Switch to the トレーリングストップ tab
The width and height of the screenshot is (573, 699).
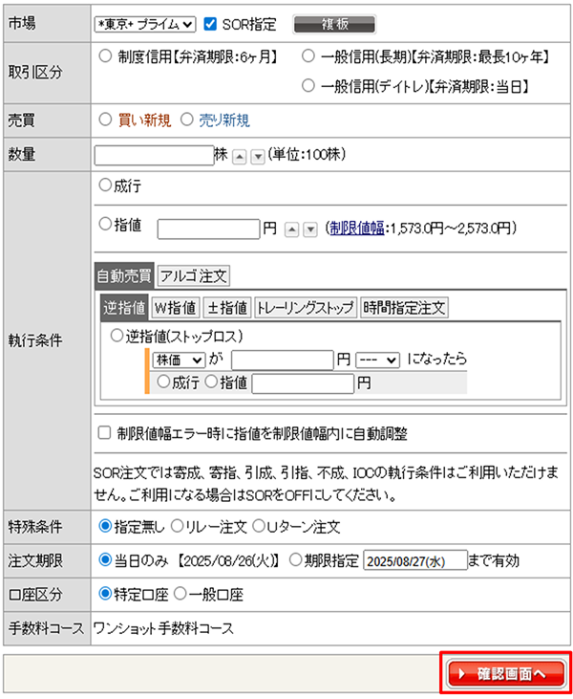[306, 308]
